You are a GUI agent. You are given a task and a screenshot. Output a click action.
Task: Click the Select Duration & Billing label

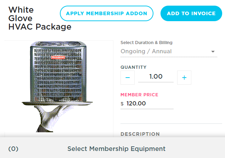tap(146, 43)
